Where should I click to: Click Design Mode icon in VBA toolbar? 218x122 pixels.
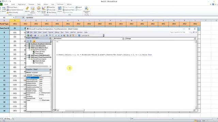(x=64, y=35)
